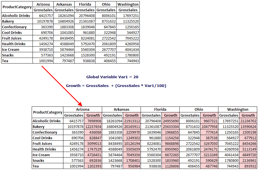This screenshot has height=170, width=258.
Task: Select the Tea Growth value 1126606
Action: (171, 166)
